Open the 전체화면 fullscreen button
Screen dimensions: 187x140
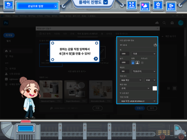pyautogui.click(x=132, y=5)
